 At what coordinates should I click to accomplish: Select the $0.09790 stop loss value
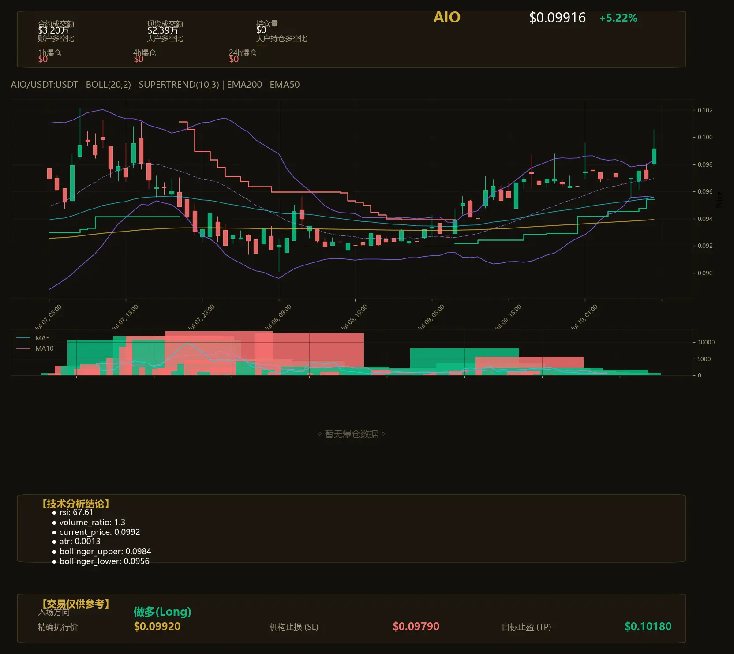(x=416, y=626)
